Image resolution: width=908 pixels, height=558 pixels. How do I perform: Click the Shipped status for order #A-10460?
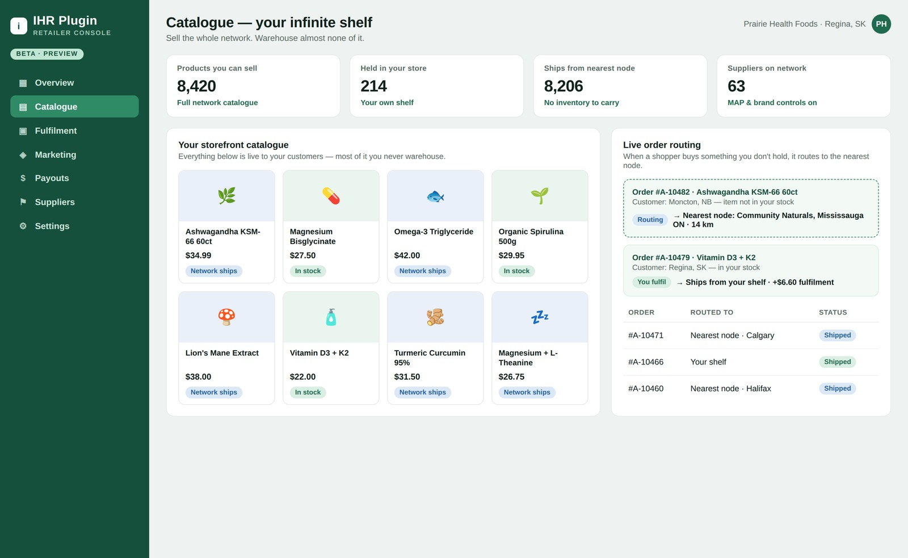tap(838, 389)
